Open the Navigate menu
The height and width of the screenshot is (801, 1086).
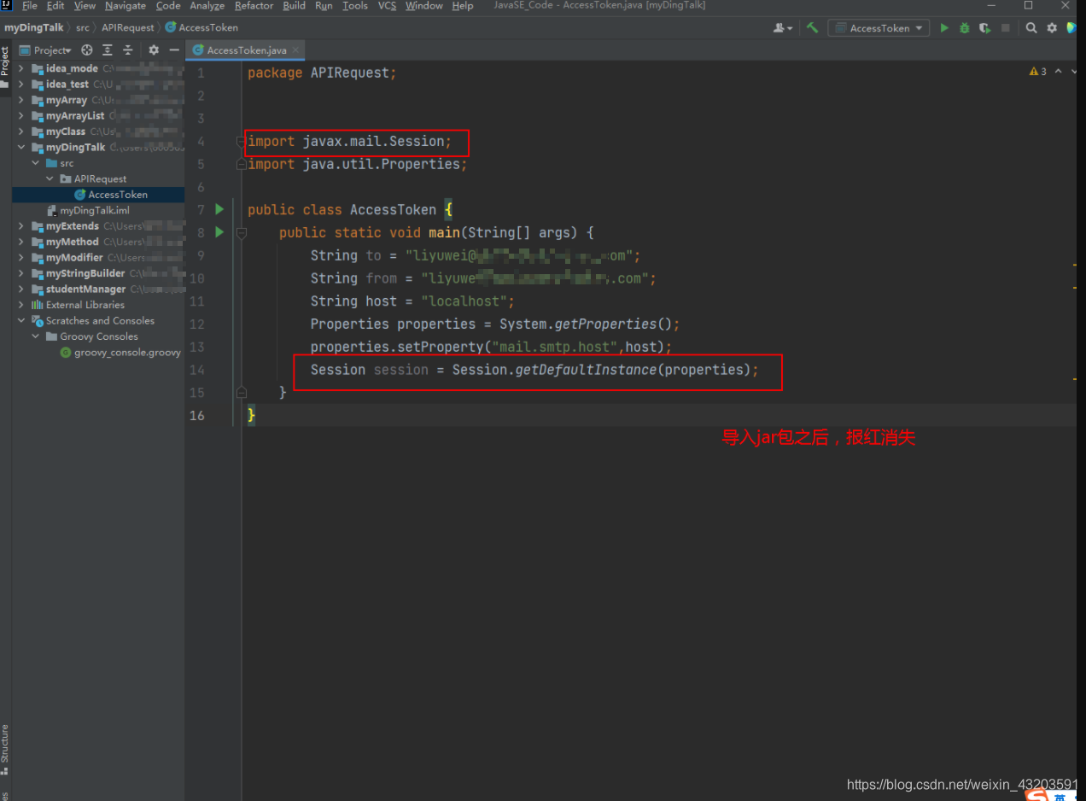click(126, 6)
